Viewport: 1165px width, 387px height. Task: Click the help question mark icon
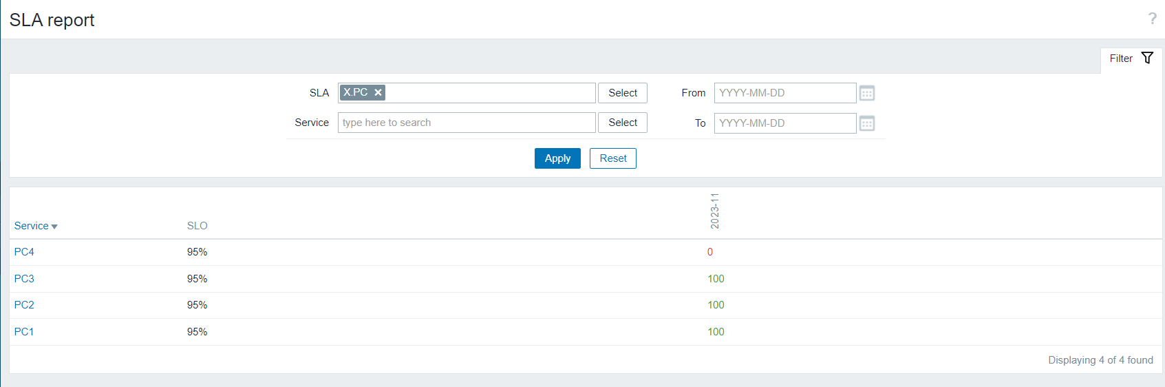pyautogui.click(x=1152, y=19)
